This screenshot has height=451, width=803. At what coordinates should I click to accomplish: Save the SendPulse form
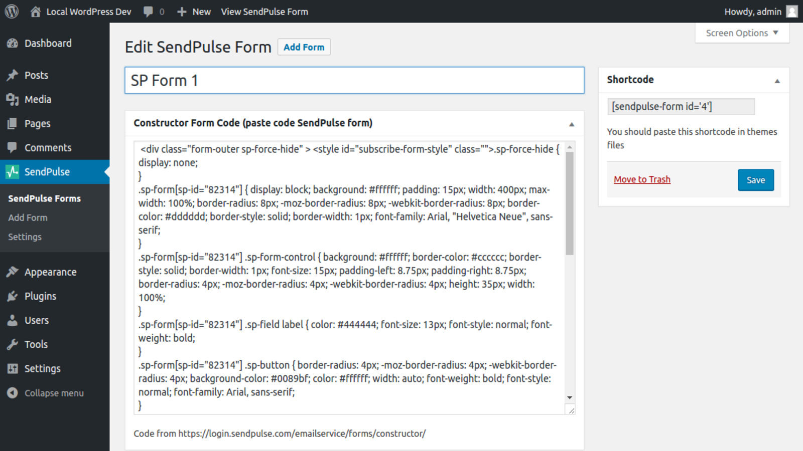755,180
